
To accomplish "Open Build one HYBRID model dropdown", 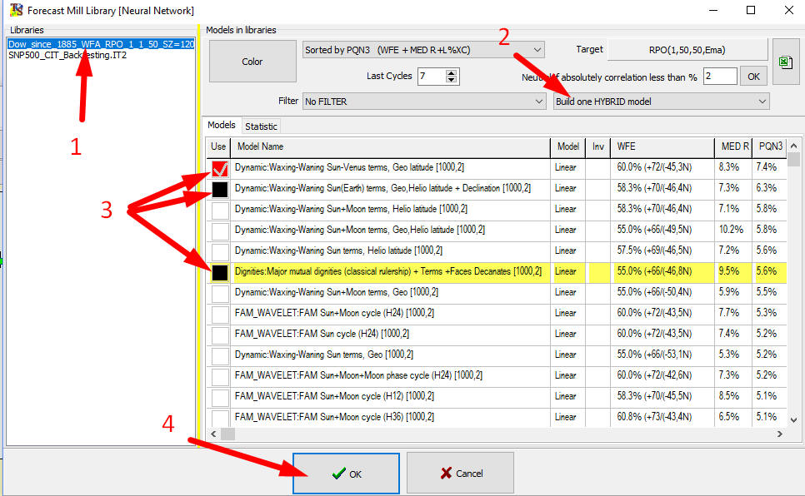I will coord(661,102).
